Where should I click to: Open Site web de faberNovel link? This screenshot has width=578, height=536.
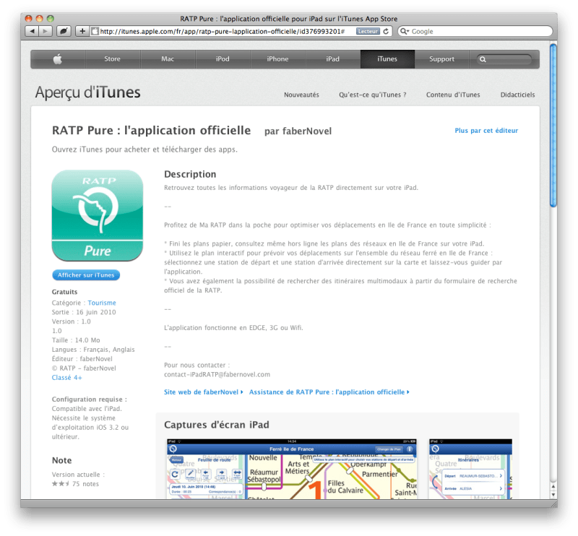(204, 392)
